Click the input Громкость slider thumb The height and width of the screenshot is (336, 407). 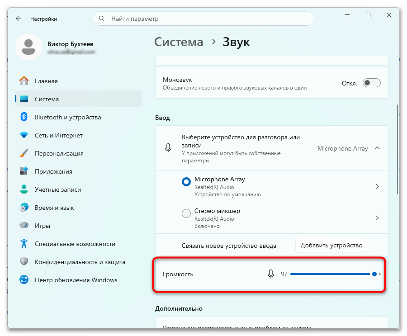point(374,274)
